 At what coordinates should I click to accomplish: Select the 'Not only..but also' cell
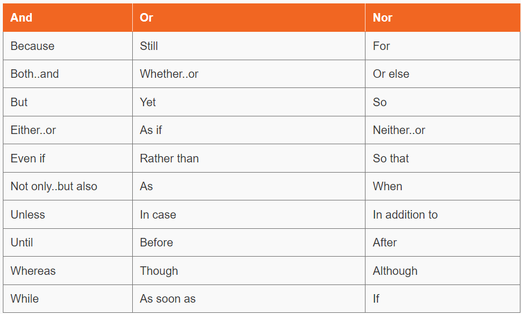68,186
